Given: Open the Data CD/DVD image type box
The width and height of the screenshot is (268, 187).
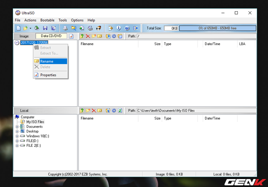Looking at the screenshot, I should pos(51,36).
